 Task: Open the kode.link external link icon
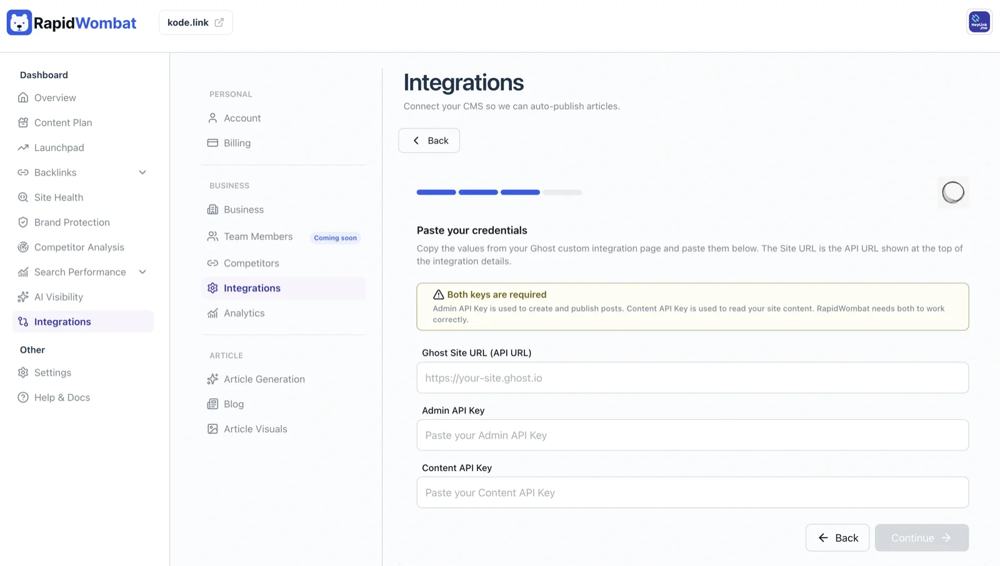(219, 22)
